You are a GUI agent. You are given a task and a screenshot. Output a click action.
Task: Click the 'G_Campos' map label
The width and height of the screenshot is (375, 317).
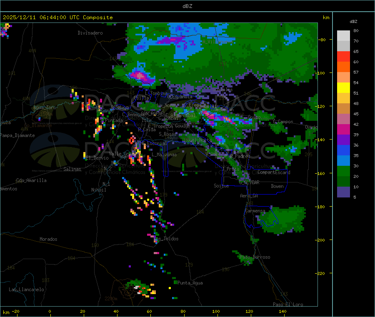[283, 122]
